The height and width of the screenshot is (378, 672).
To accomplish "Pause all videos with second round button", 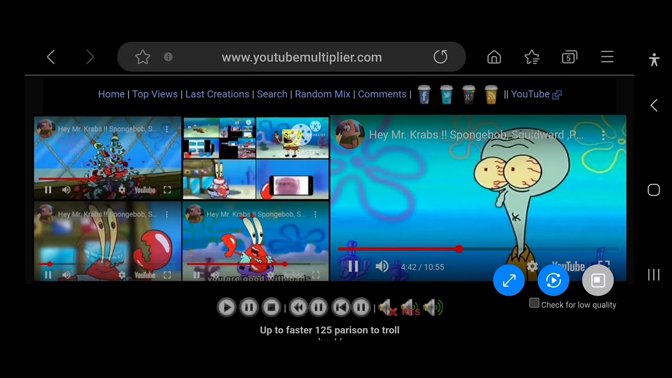I will tap(249, 307).
